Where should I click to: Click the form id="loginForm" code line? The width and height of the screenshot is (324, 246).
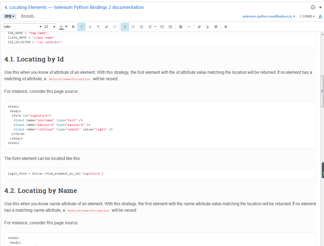coord(31,116)
